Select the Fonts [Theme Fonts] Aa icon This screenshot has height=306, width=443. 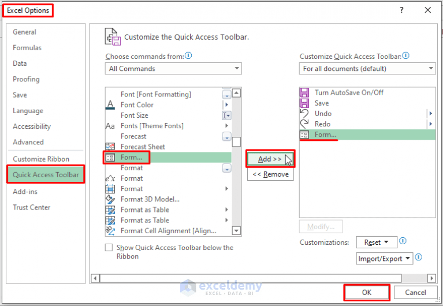click(110, 126)
